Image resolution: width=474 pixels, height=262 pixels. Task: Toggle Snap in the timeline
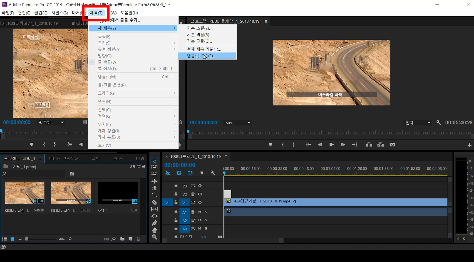click(x=179, y=173)
